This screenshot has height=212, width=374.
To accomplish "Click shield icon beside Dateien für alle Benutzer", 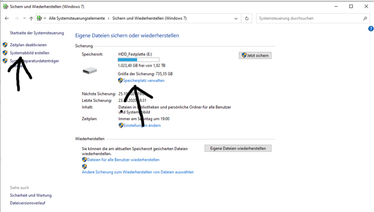I will coord(84,160).
